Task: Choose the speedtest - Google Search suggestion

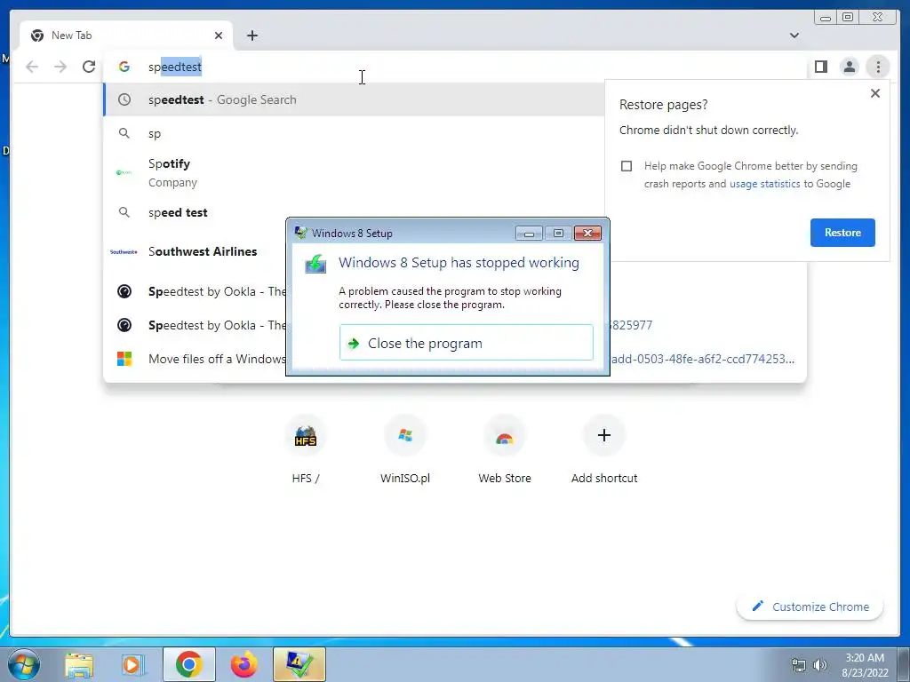Action: [x=354, y=99]
